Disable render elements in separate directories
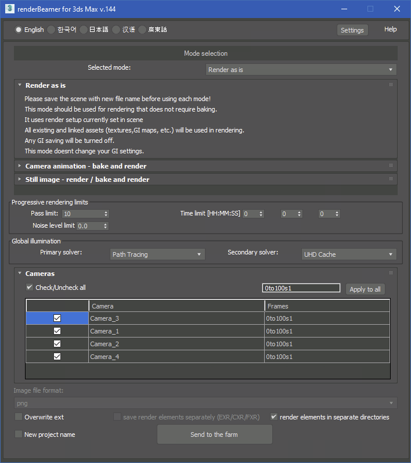Image resolution: width=411 pixels, height=463 pixels. (x=274, y=417)
